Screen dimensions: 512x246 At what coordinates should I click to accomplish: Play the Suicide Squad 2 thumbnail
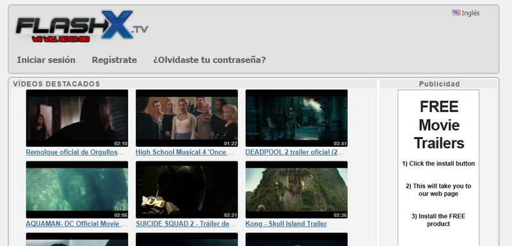(187, 190)
